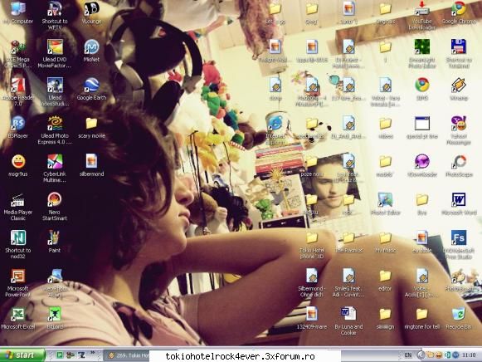
Task: Select the scary movie folder
Action: [x=91, y=127]
